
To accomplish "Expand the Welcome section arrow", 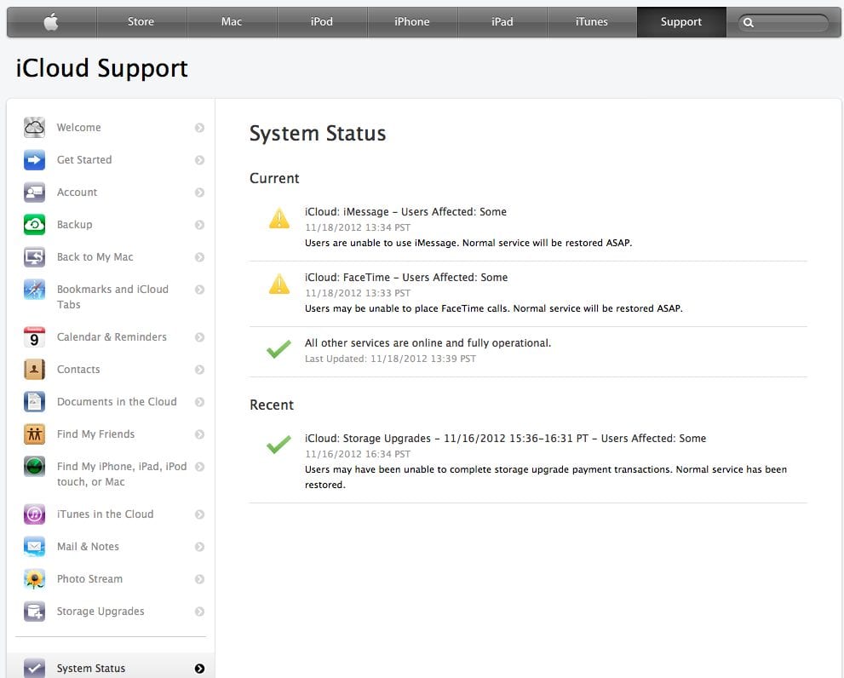I will point(199,128).
